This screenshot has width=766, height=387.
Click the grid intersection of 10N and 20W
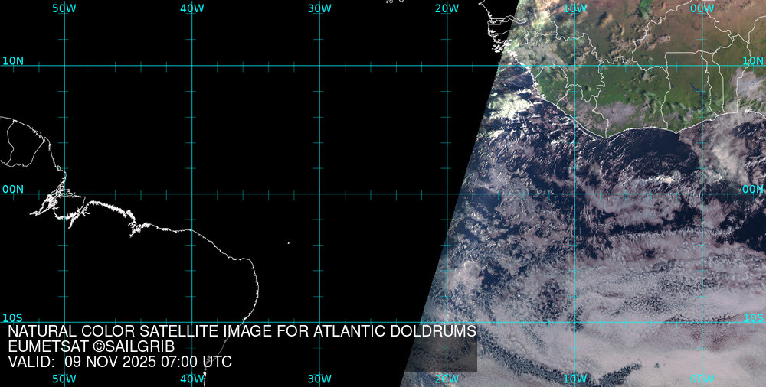click(x=447, y=65)
